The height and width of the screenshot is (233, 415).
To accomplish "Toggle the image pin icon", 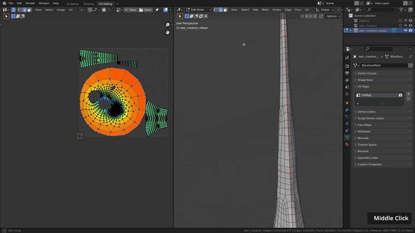I will 157,10.
